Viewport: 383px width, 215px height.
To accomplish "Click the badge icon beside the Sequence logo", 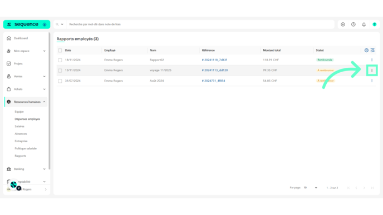I will coord(45,24).
